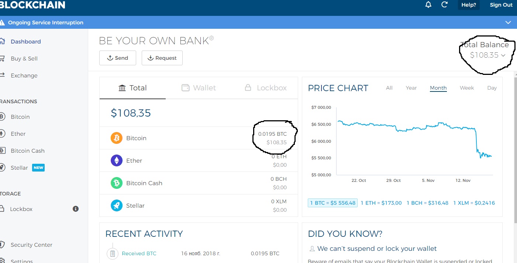Image resolution: width=517 pixels, height=263 pixels.
Task: Switch to the Lockbox tab
Action: 266,88
